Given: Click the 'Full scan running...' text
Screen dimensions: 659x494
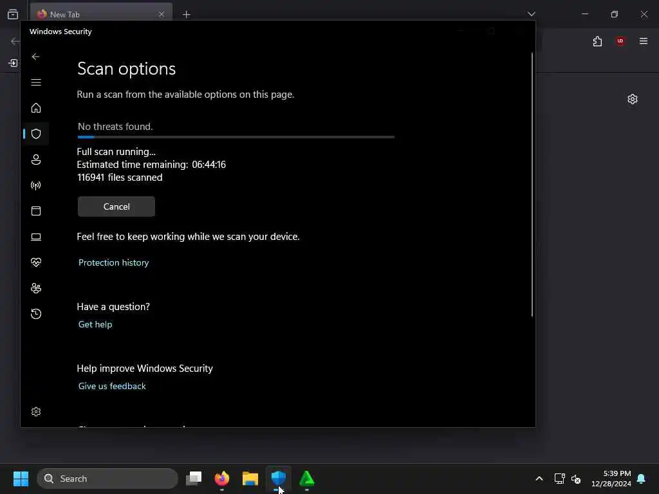Looking at the screenshot, I should point(116,152).
